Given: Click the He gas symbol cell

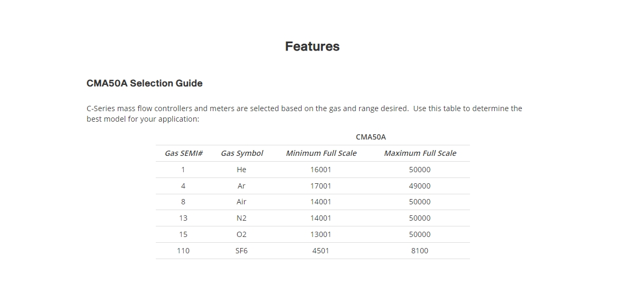Looking at the screenshot, I should click(x=242, y=170).
